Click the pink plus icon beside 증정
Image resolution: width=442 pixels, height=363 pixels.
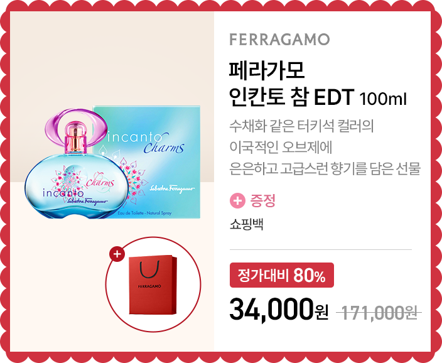coord(237,201)
